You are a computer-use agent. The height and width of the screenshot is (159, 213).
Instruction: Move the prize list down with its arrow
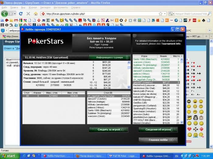[129, 87]
